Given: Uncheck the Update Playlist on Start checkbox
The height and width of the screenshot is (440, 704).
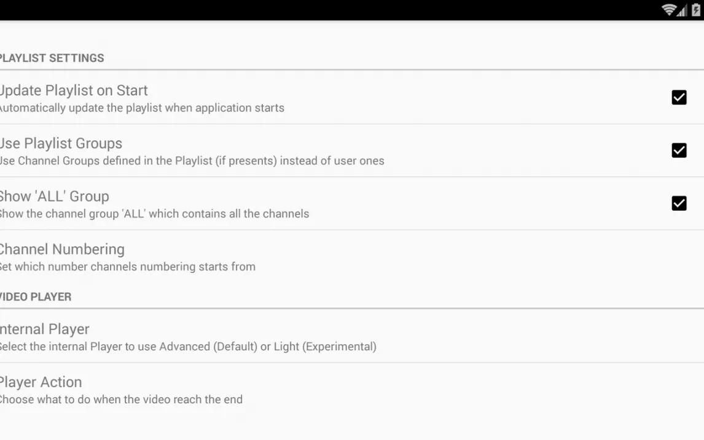Looking at the screenshot, I should pos(679,98).
